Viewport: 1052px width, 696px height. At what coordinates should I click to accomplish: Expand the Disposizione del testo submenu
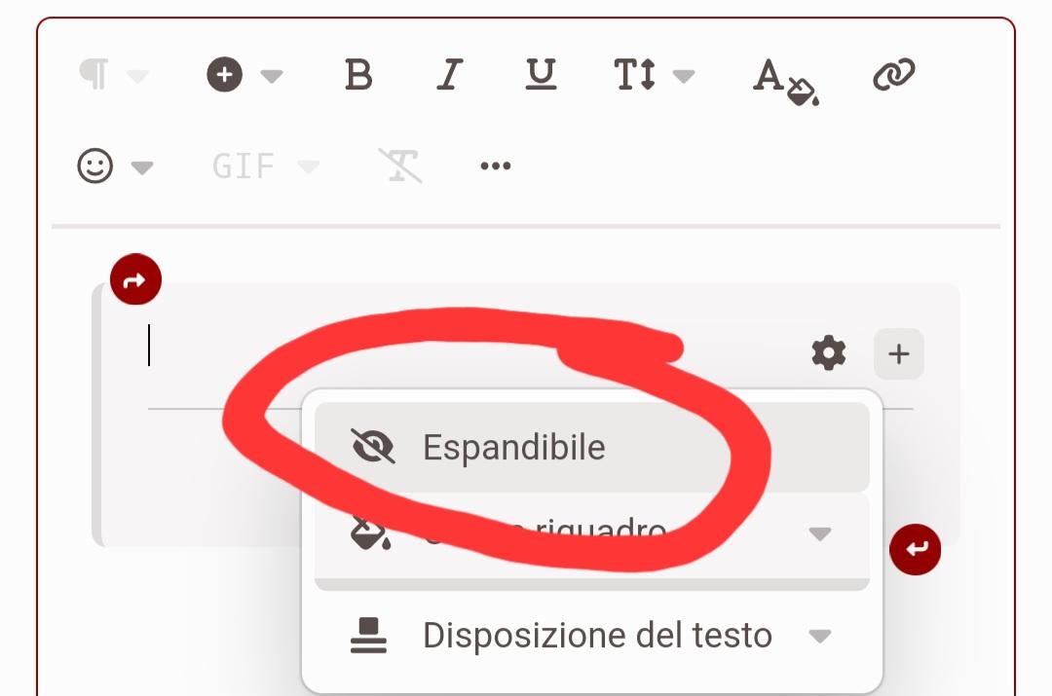pos(592,635)
